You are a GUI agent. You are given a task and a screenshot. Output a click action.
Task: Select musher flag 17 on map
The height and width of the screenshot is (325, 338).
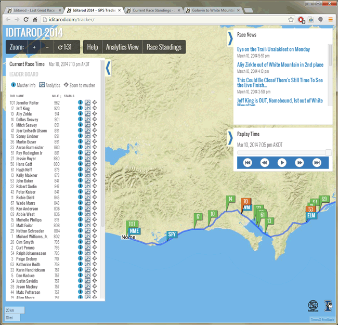click(198, 217)
